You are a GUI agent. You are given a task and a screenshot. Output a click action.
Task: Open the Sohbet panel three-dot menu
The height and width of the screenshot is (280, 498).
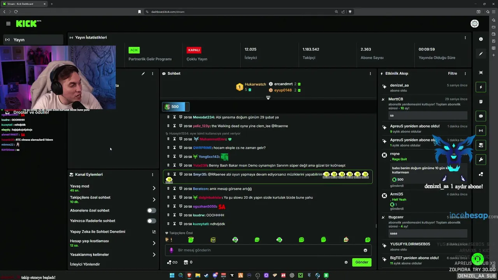(370, 73)
